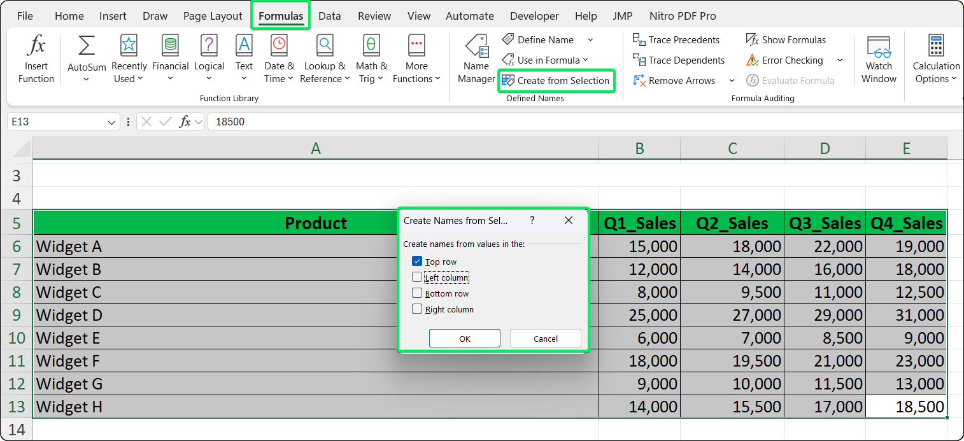Image resolution: width=964 pixels, height=441 pixels.
Task: Select the Name Box showing E13
Action: coord(57,122)
